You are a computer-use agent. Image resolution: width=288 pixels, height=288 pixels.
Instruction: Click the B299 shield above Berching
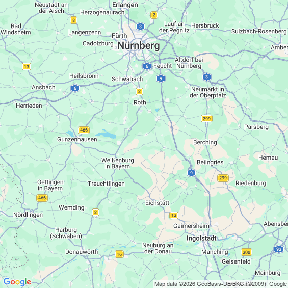click(206, 119)
